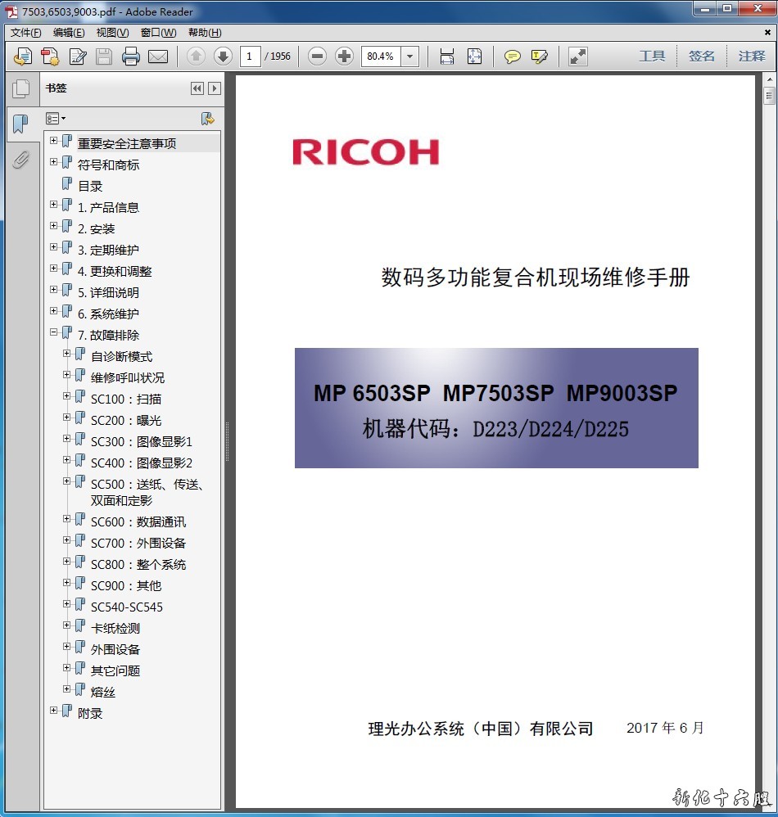
Task: Click the Print icon in the toolbar
Action: [130, 56]
